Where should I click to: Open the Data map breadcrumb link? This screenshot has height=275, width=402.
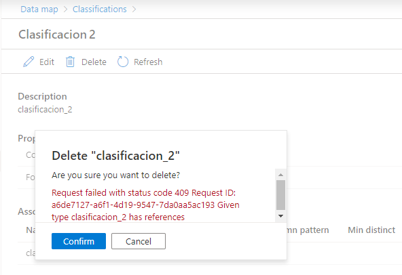coord(39,9)
